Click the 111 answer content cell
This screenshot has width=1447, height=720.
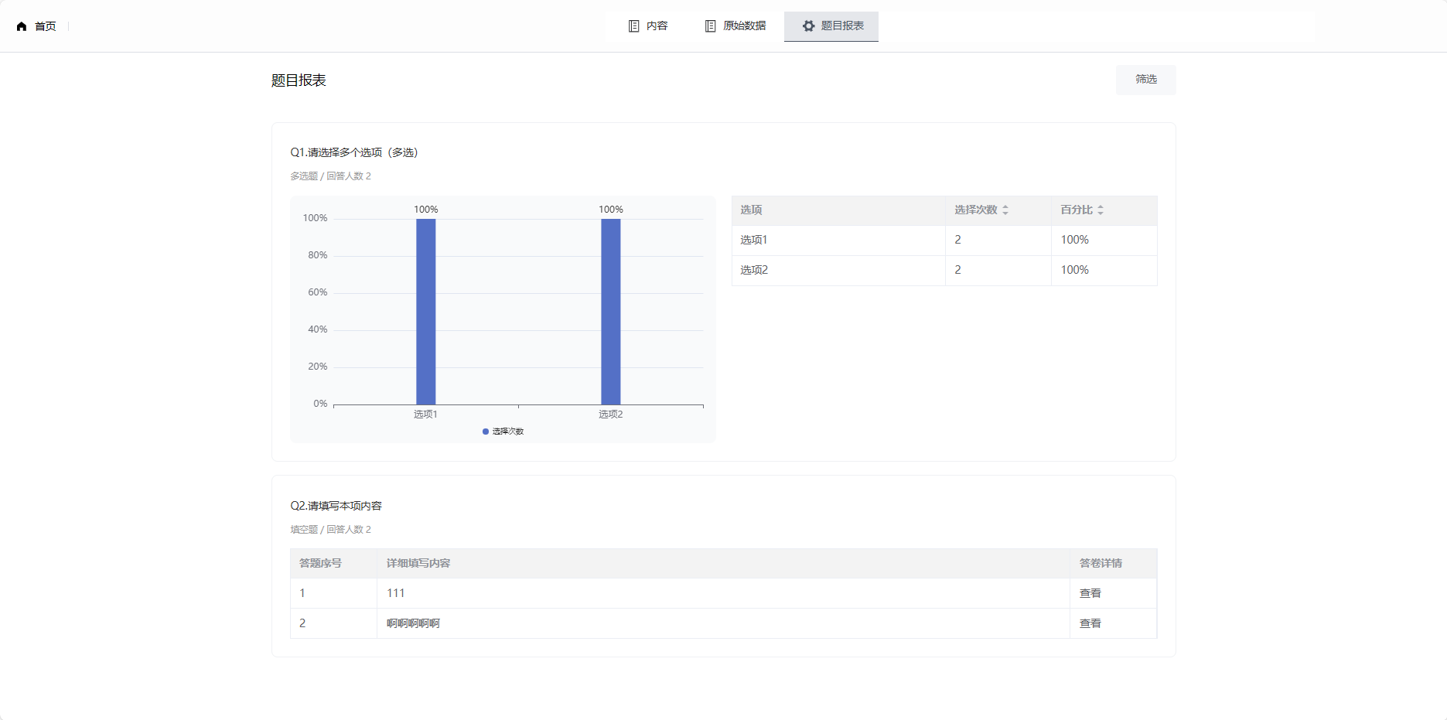pyautogui.click(x=723, y=594)
